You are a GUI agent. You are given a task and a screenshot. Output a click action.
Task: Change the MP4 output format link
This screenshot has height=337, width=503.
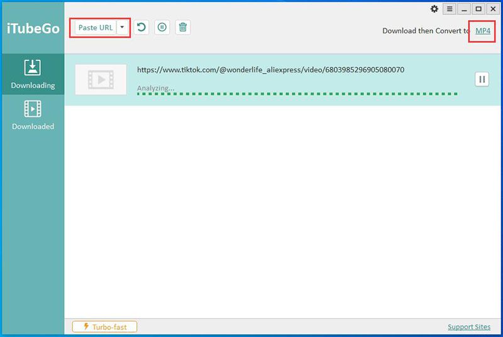(483, 31)
